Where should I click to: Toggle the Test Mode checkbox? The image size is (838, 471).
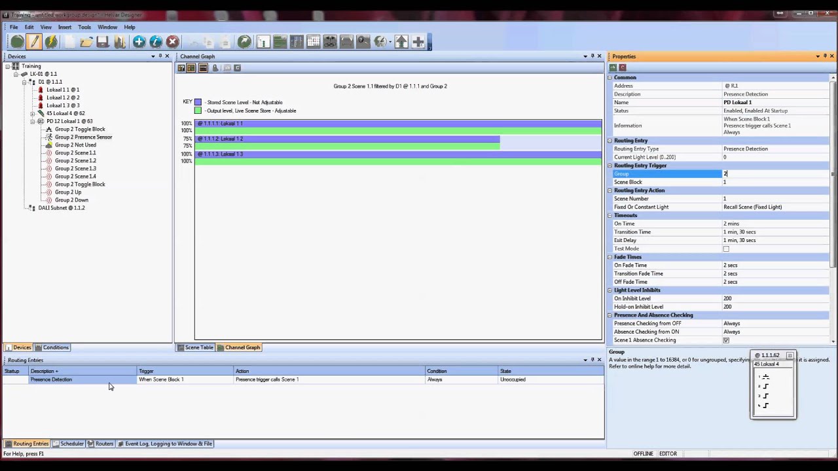(x=726, y=249)
